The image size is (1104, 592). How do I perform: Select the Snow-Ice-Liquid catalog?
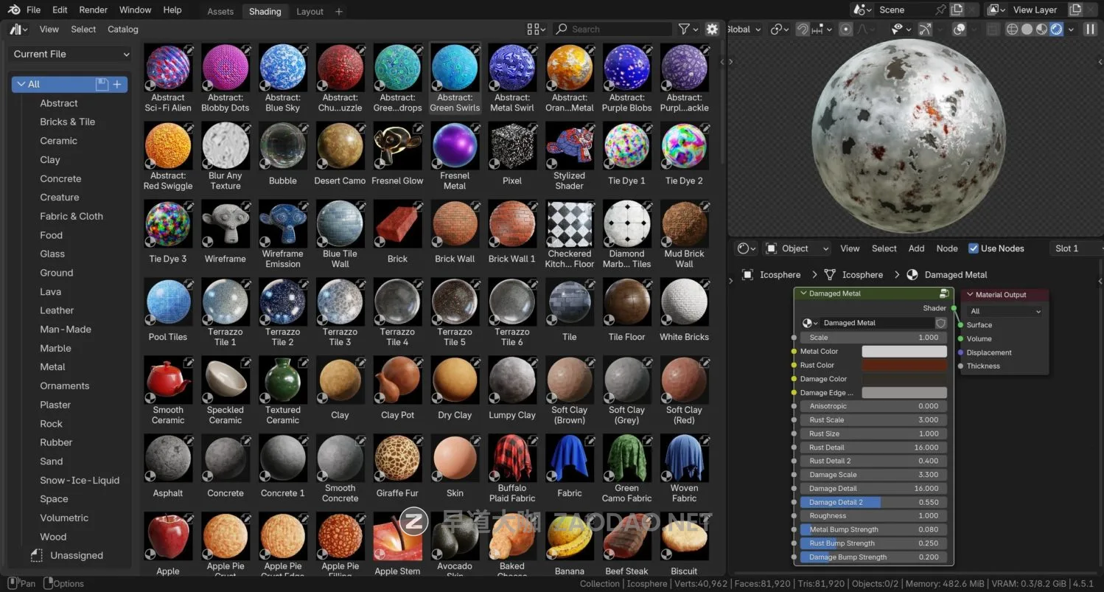click(x=80, y=480)
